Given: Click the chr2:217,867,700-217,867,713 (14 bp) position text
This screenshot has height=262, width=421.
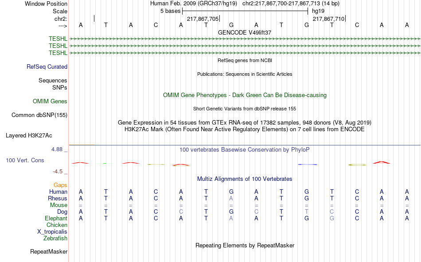Looking at the screenshot, I should tap(291, 4).
